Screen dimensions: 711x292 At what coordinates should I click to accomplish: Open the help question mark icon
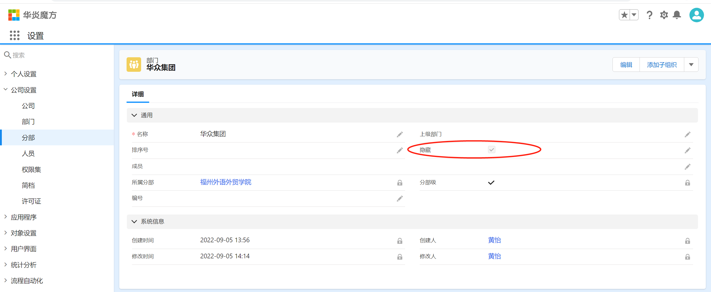649,15
